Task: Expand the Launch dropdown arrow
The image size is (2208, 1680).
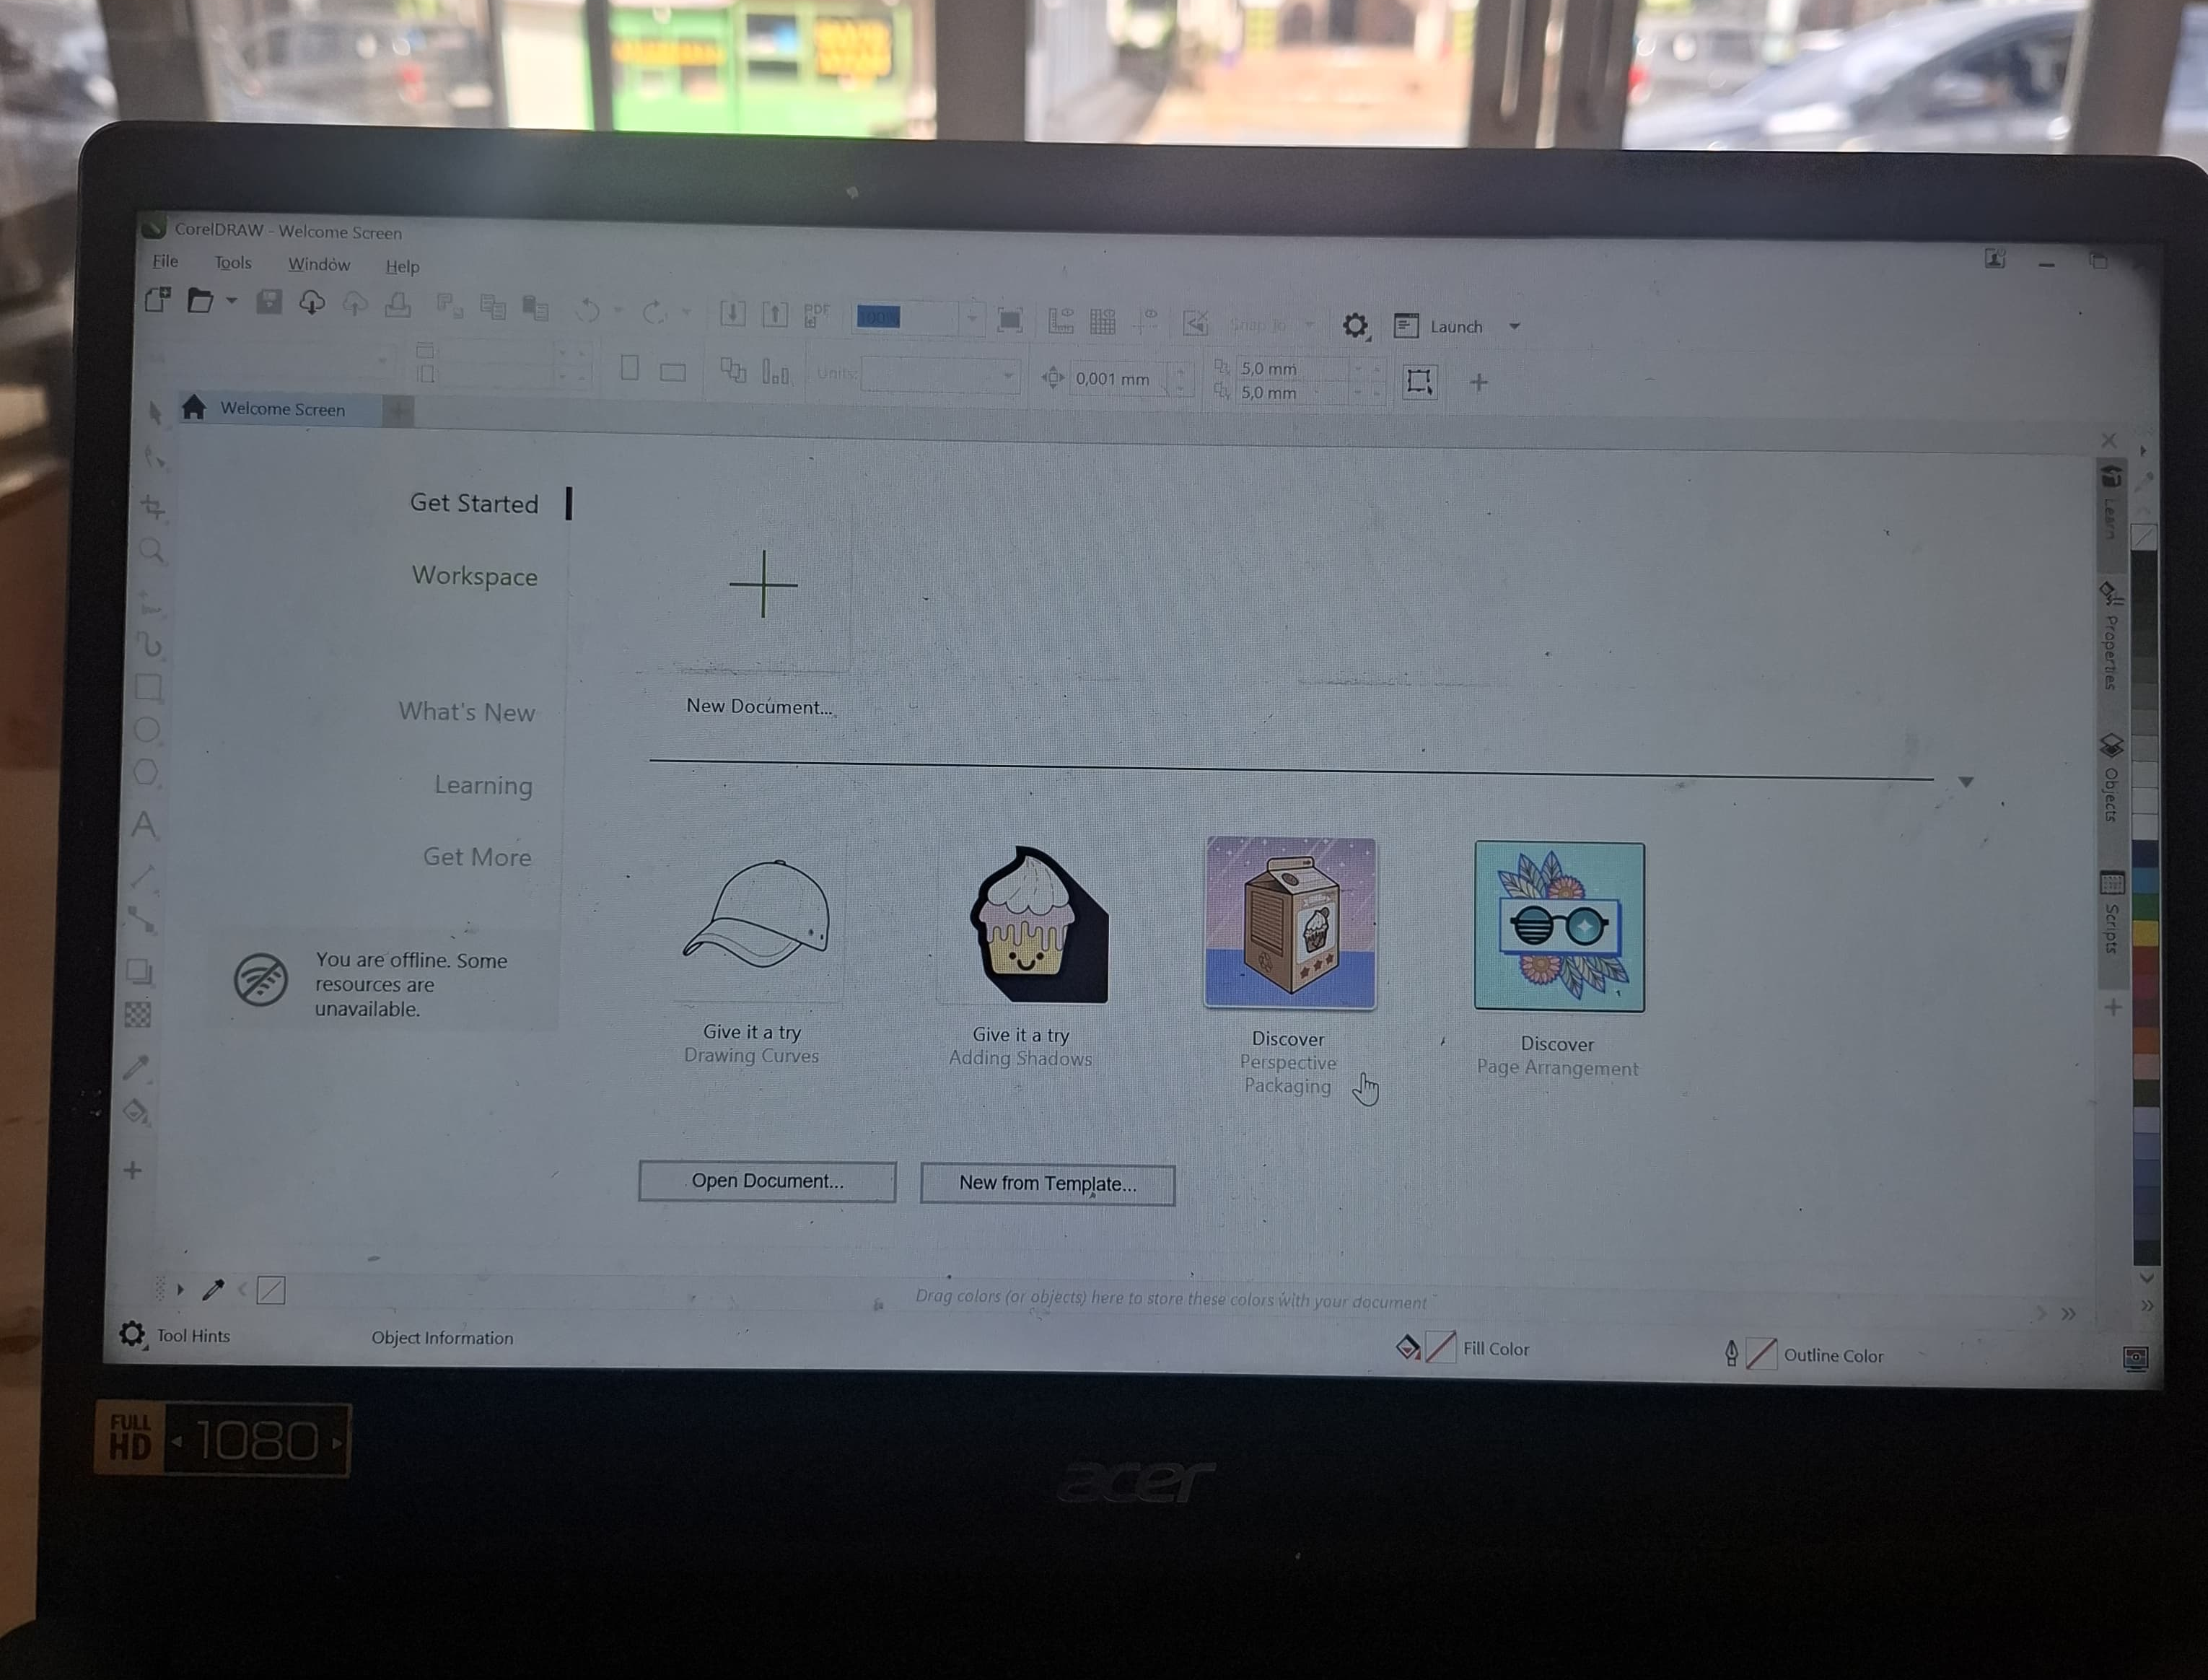Action: coord(1514,327)
